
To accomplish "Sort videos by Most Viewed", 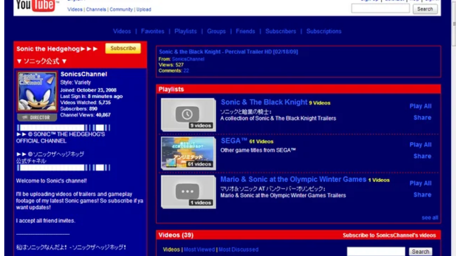I will (x=199, y=249).
